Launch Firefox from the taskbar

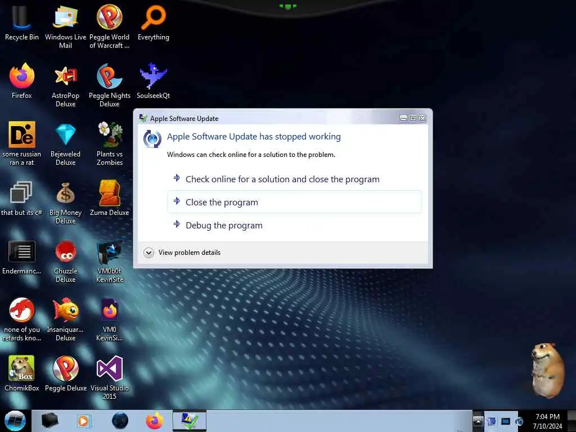[x=155, y=421]
